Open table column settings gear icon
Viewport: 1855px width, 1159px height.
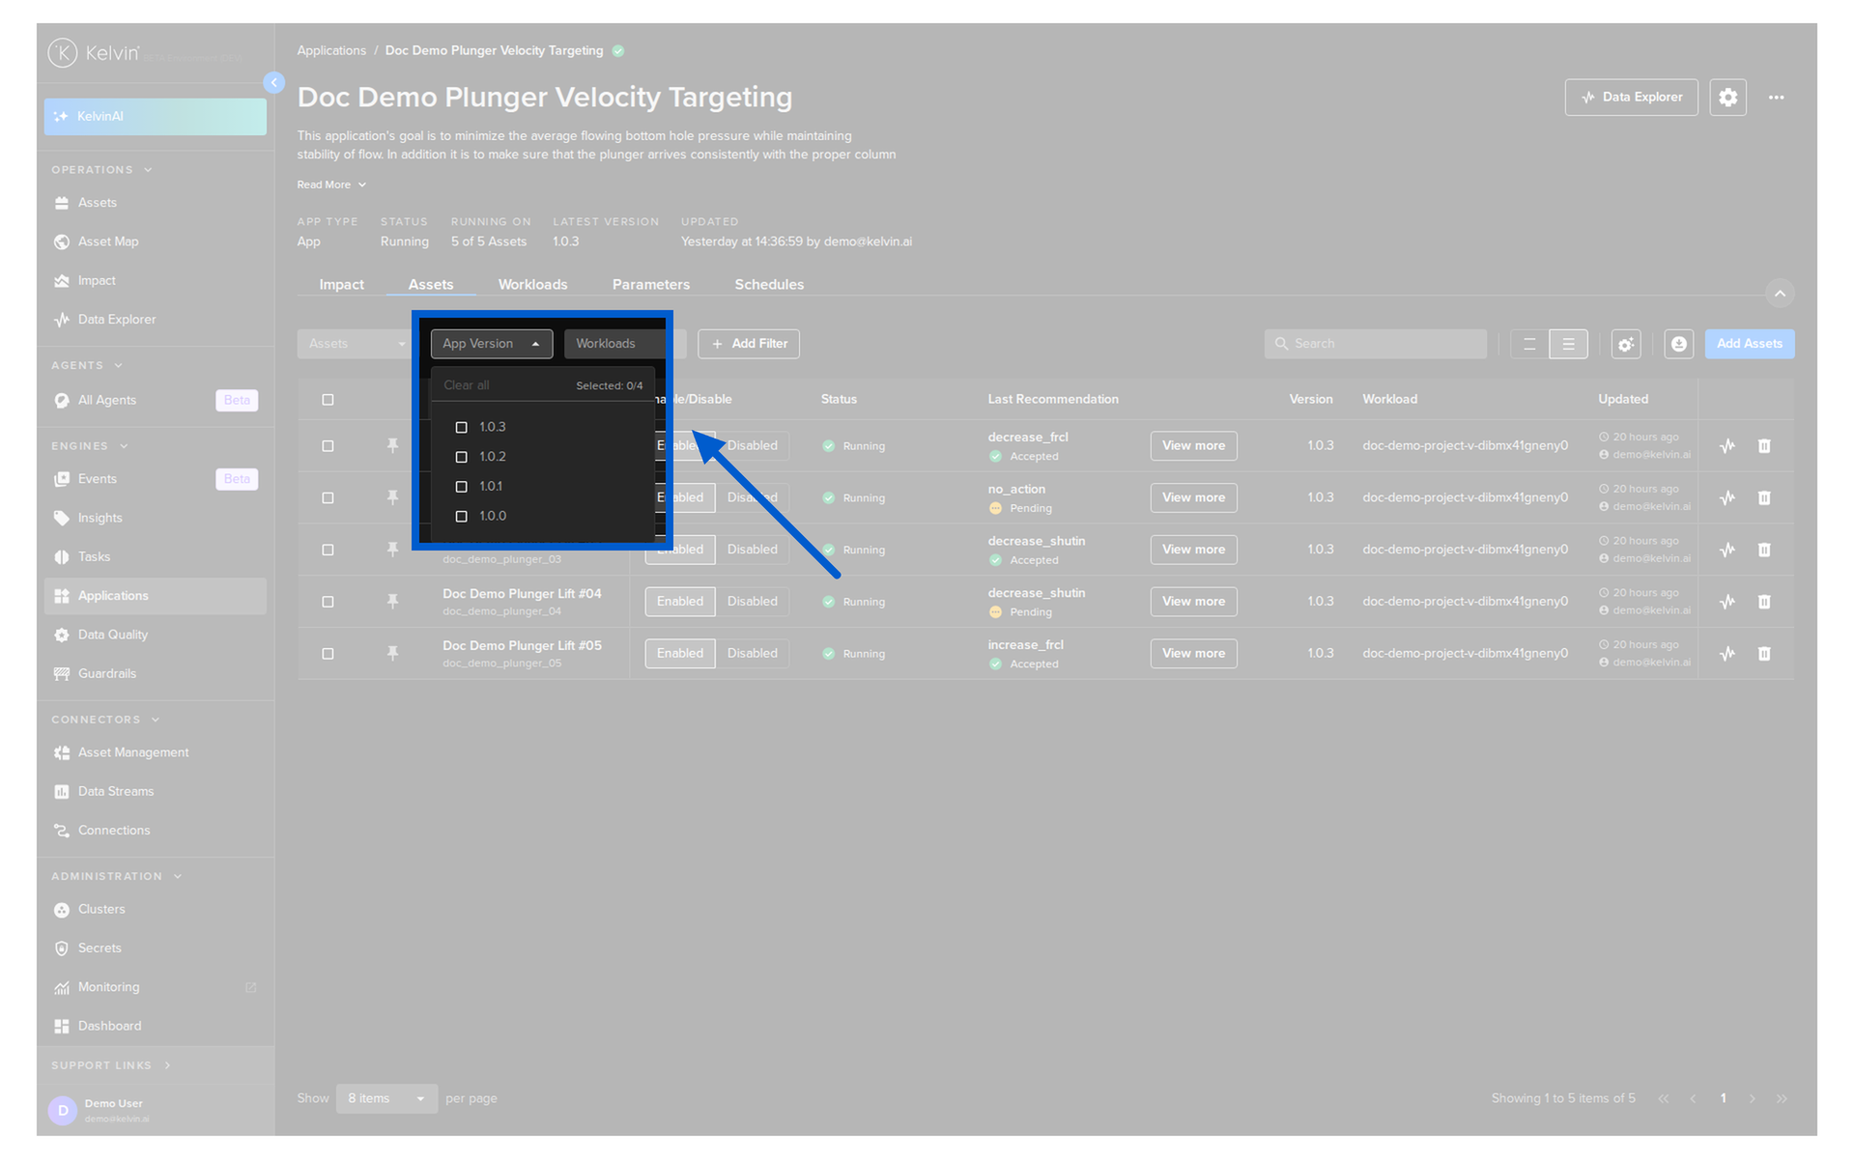click(1626, 344)
